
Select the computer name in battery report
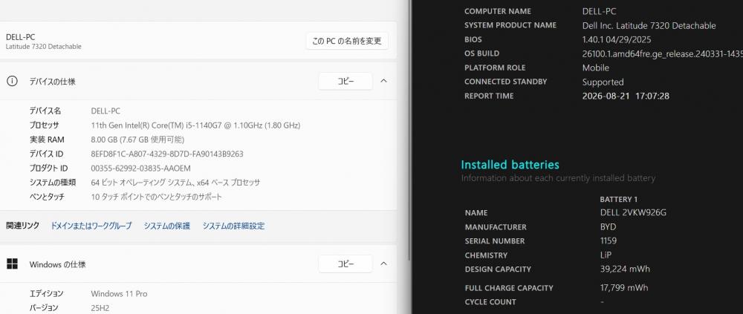[x=599, y=11]
